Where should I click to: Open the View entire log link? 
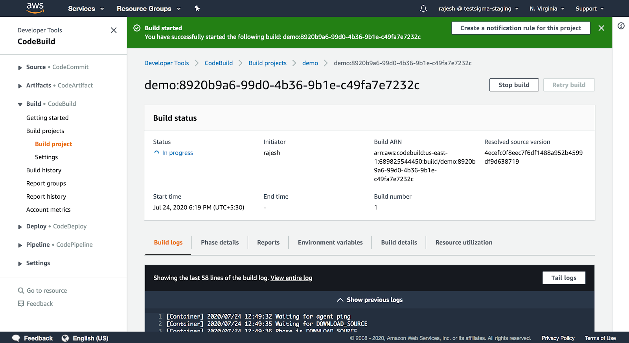(x=291, y=278)
